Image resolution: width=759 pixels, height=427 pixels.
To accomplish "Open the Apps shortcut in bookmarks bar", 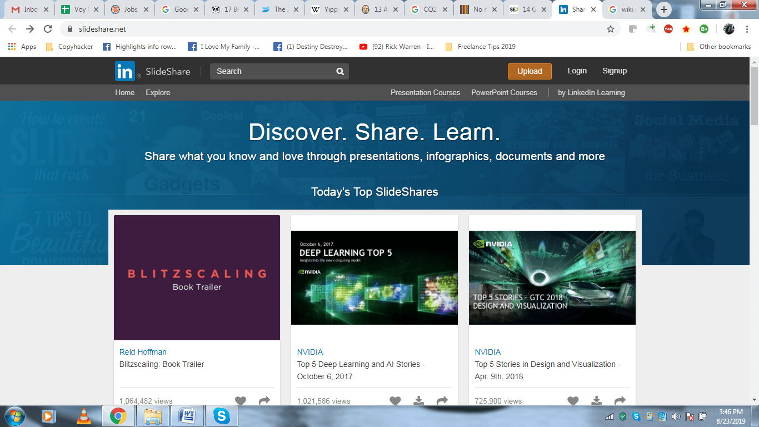I will (22, 47).
